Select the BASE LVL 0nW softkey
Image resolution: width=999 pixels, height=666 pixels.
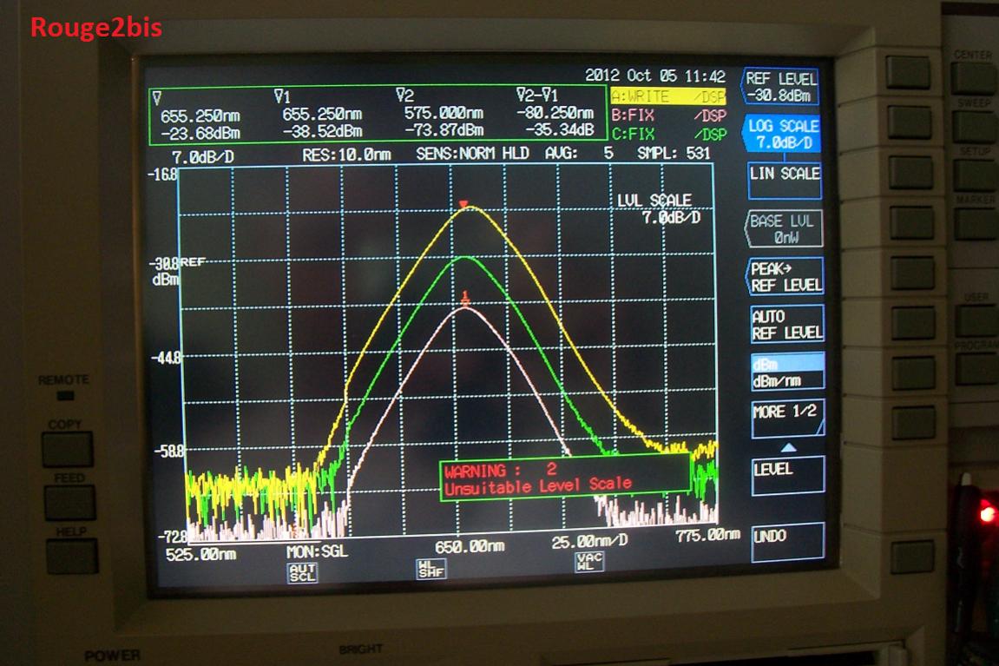(784, 228)
